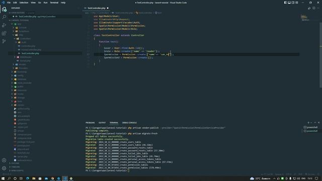322x181 pixels.
Task: Create a new terminal with the plus icon
Action: (308, 123)
